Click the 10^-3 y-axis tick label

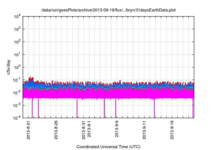coord(17,105)
